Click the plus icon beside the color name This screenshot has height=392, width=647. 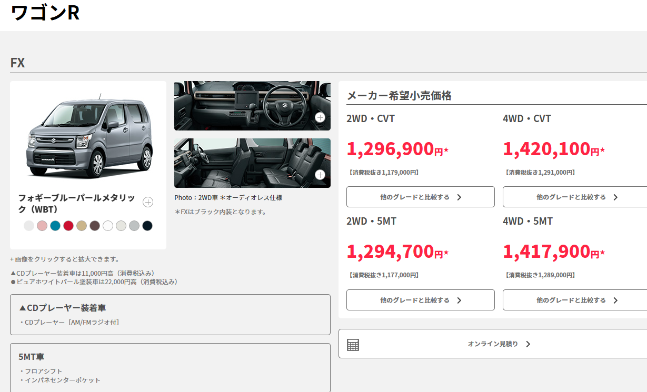pyautogui.click(x=148, y=202)
